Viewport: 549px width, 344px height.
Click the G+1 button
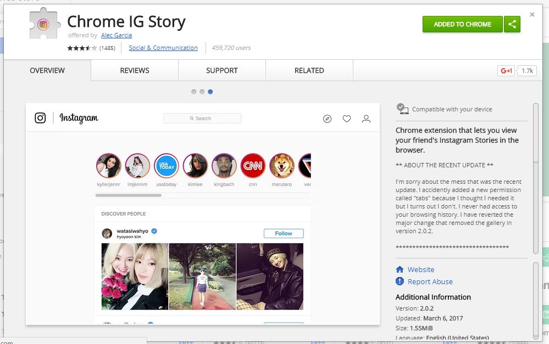click(x=506, y=71)
